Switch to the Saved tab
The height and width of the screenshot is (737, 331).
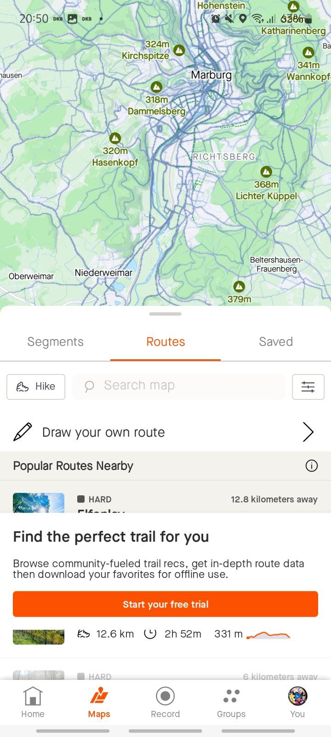[276, 342]
